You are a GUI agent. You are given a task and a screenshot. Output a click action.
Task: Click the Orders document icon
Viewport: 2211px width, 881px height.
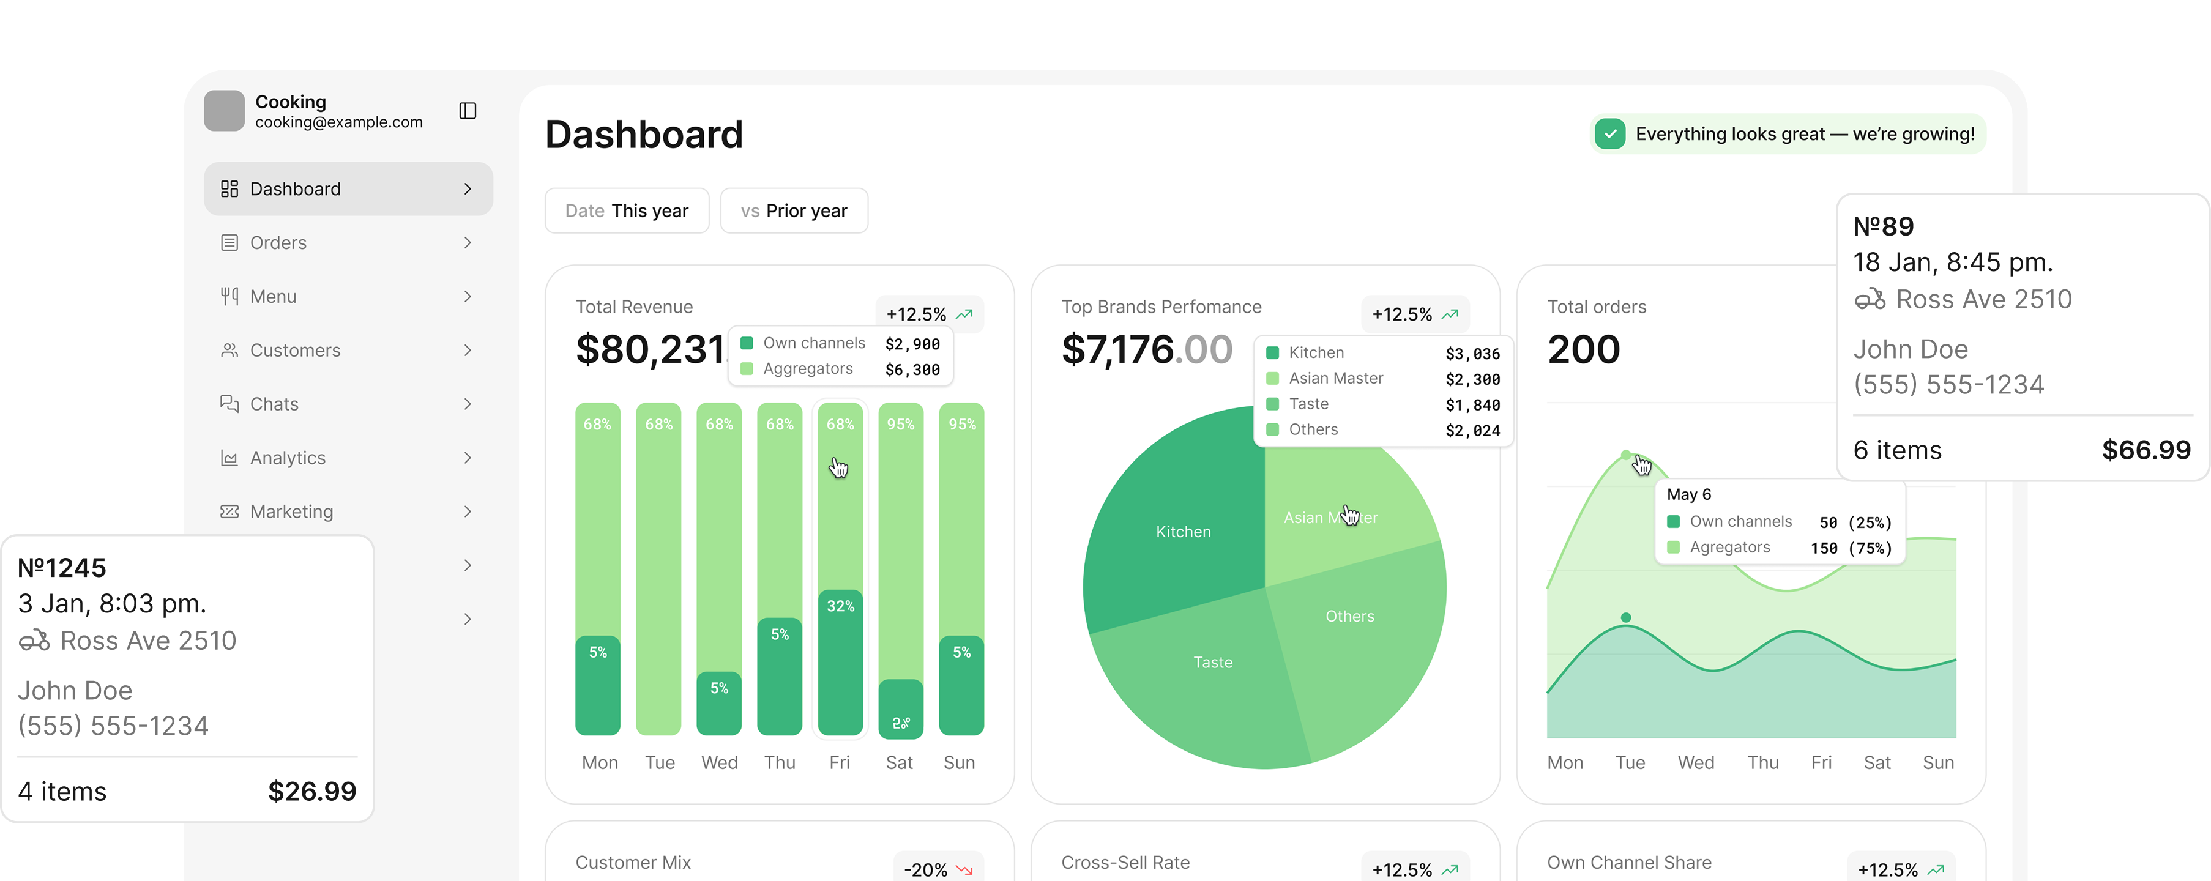coord(229,243)
